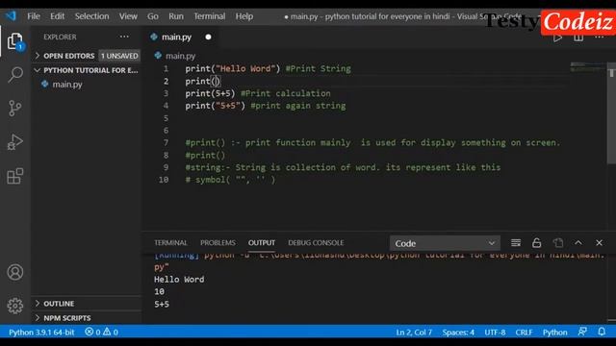Image resolution: width=616 pixels, height=346 pixels.
Task: Open Explorer views and more actions ellipsis
Action: coord(124,37)
